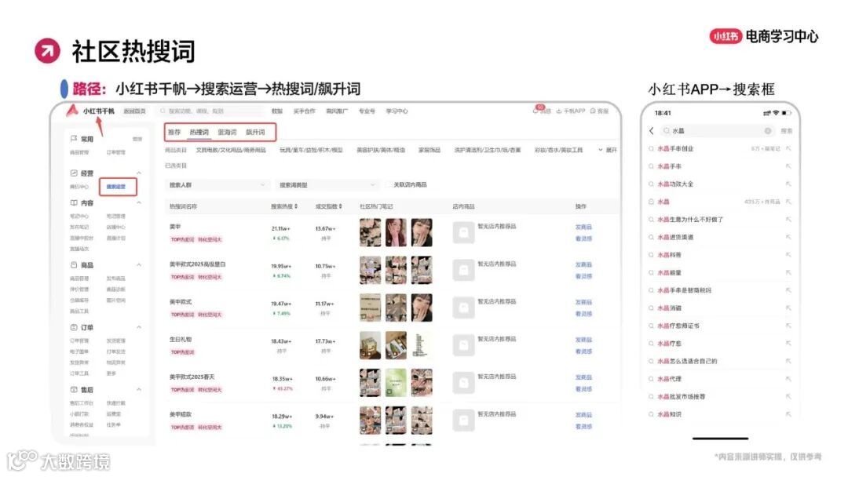Toggle the 关联店内商品 checkbox
Viewport: 848px width, 477px height.
[389, 184]
